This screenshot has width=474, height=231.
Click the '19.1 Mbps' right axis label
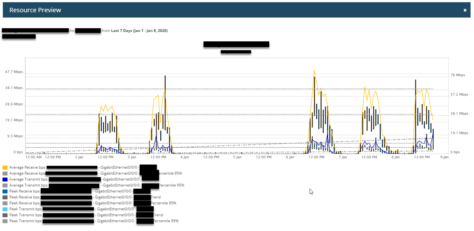pos(459,133)
